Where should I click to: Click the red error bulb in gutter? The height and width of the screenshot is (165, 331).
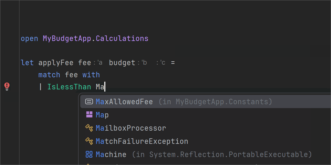tap(7, 86)
